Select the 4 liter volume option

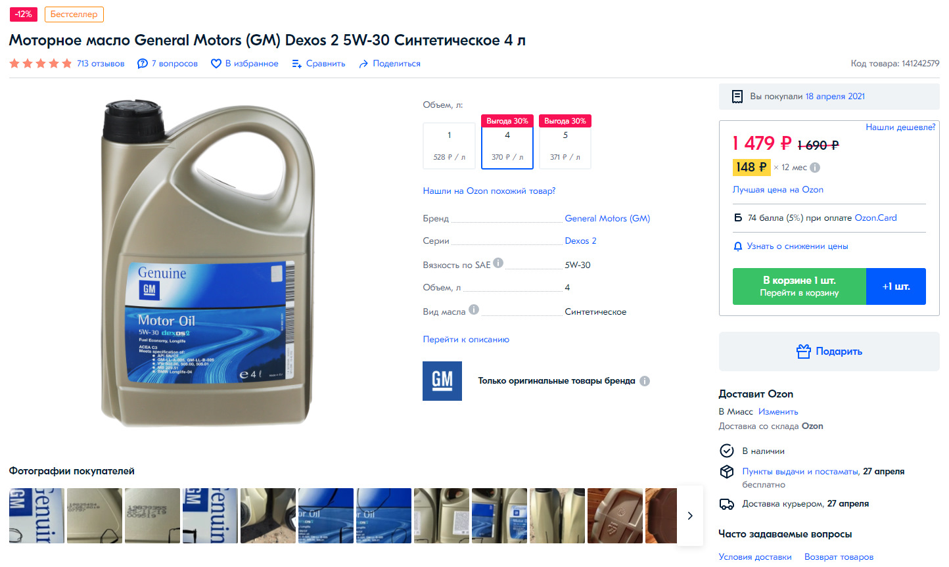point(507,146)
